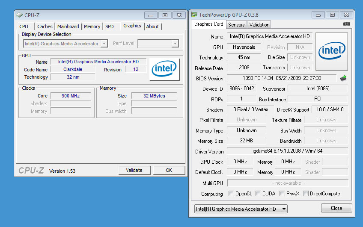Click the Multi GPU field showing not available

pyautogui.click(x=288, y=183)
